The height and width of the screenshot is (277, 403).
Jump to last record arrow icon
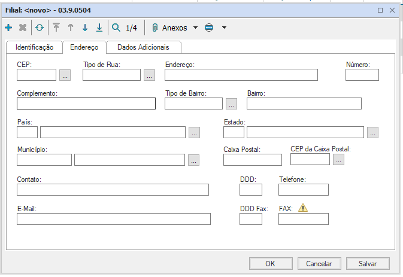99,28
